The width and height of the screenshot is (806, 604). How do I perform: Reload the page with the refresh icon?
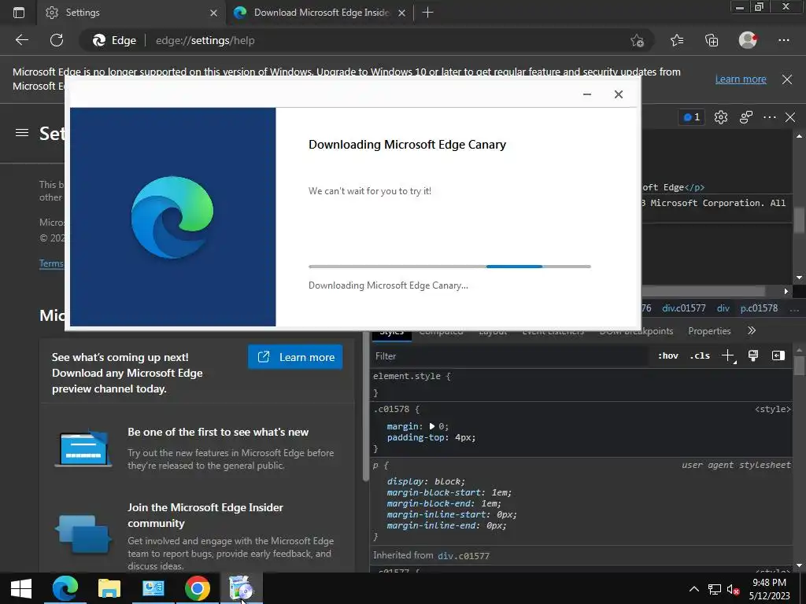[x=57, y=40]
